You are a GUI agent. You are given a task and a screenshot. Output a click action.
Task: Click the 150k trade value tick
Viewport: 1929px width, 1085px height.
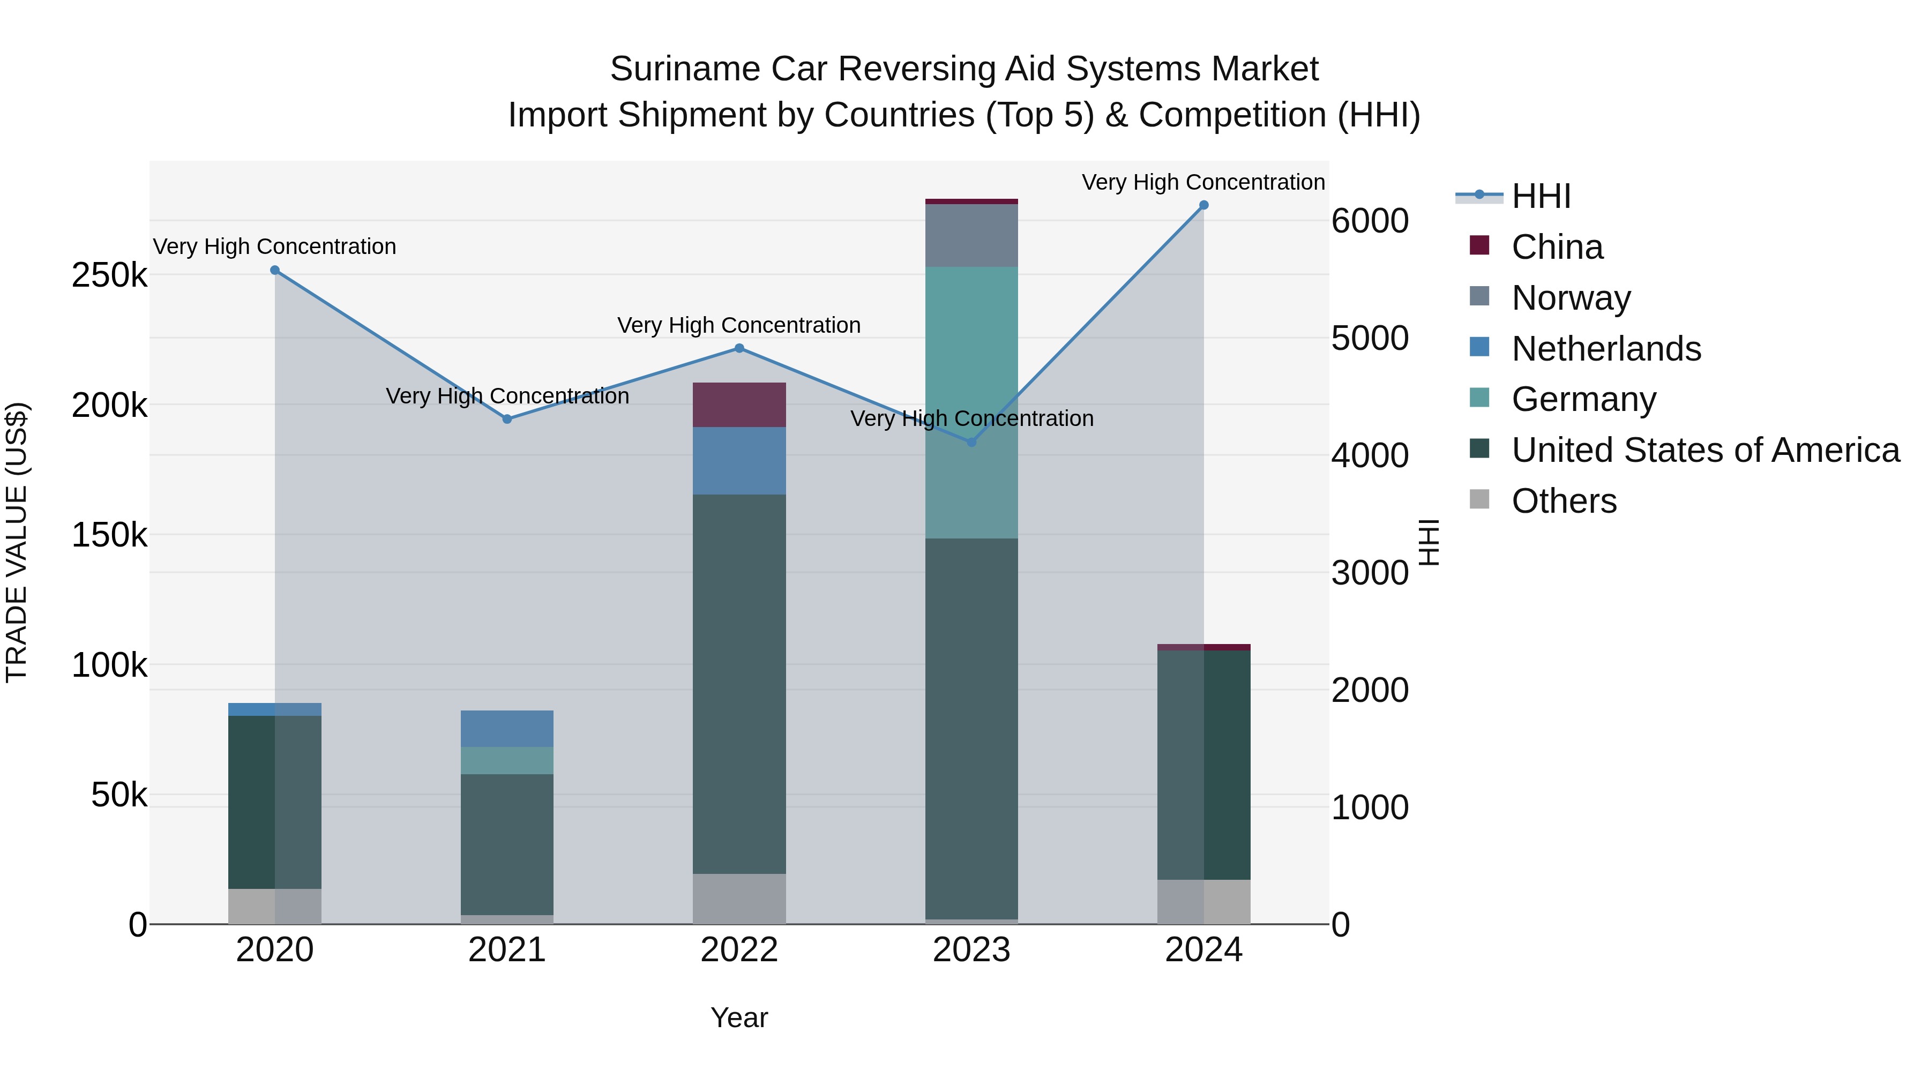(x=109, y=535)
